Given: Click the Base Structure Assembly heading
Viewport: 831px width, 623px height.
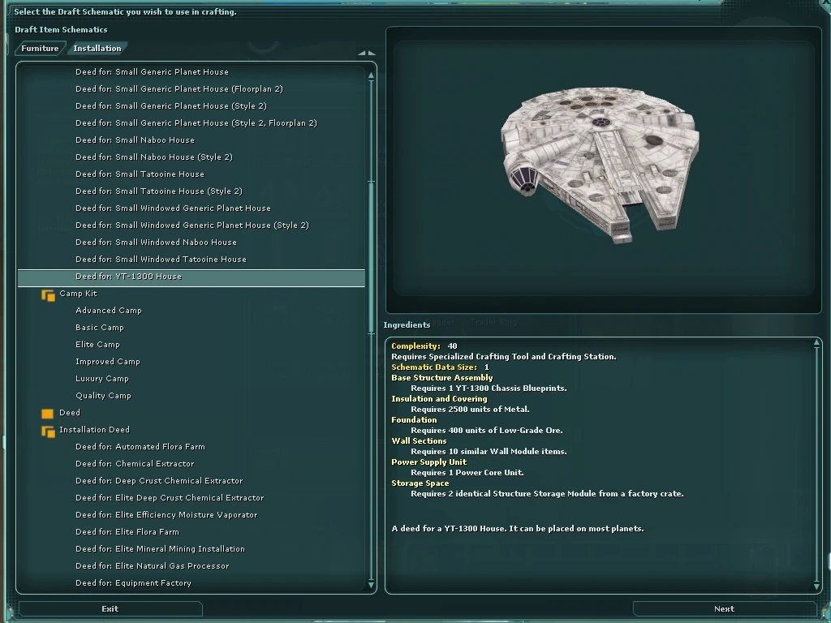Looking at the screenshot, I should click(x=442, y=378).
